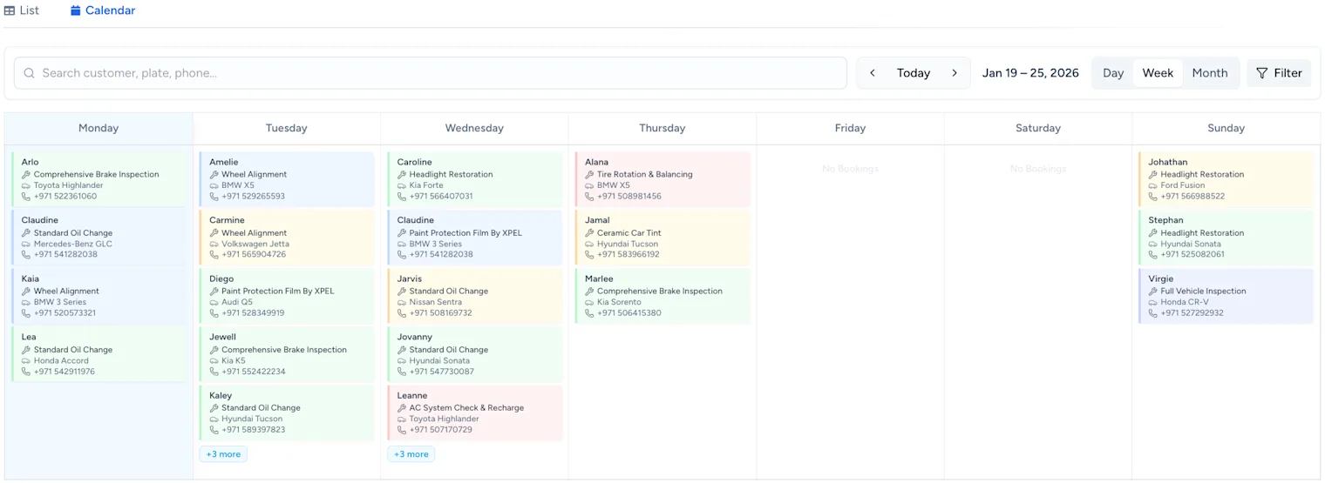This screenshot has height=483, width=1325.
Task: Click vehicle text Honda CR-V
Action: [1185, 303]
